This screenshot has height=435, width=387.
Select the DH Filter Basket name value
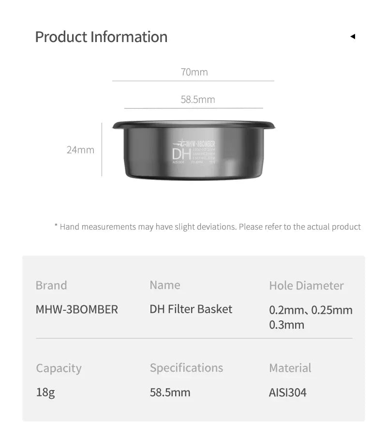coord(191,309)
